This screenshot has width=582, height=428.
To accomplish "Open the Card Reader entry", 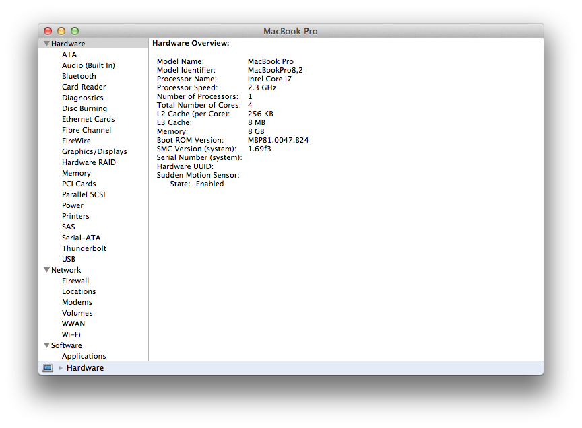I will pos(84,87).
